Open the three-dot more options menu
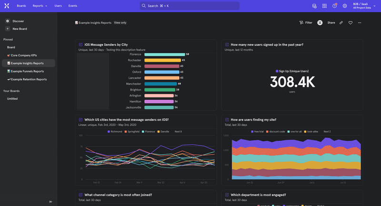This screenshot has height=206, width=381. pos(360,23)
